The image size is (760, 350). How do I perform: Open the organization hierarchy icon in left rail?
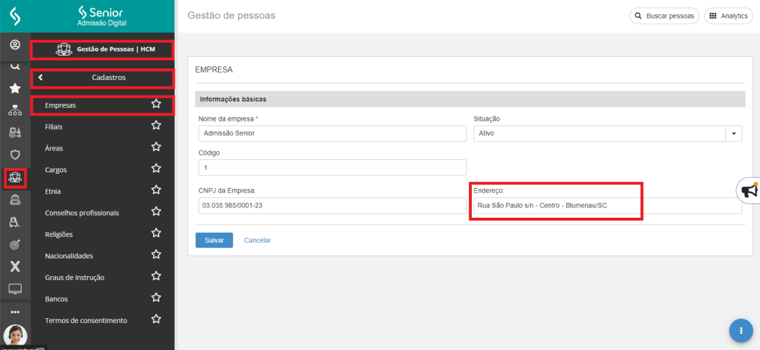[x=15, y=111]
